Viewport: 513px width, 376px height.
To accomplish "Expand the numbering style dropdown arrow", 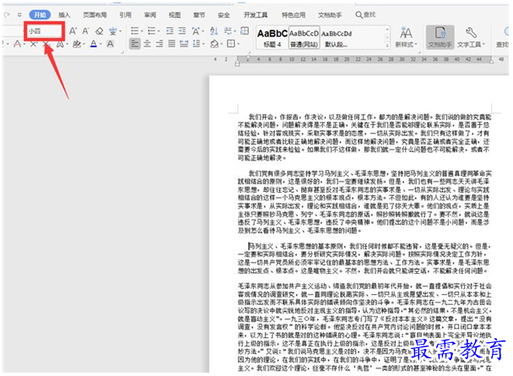I will [x=159, y=31].
